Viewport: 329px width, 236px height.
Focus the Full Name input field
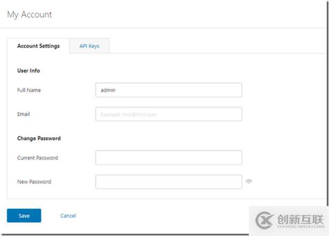(x=168, y=90)
